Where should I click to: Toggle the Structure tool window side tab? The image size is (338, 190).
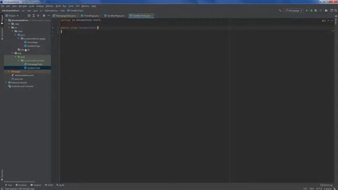(2, 34)
